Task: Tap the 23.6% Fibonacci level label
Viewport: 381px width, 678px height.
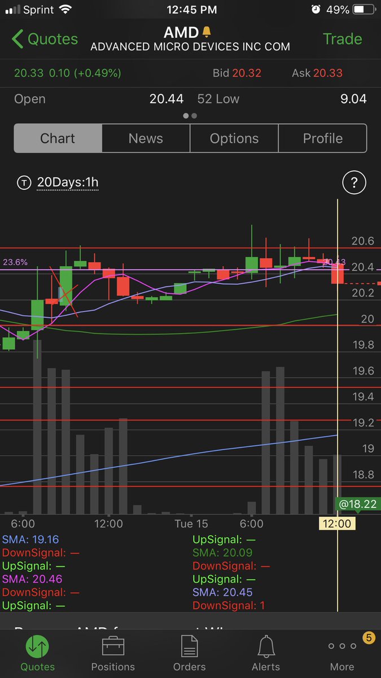Action: [x=15, y=262]
